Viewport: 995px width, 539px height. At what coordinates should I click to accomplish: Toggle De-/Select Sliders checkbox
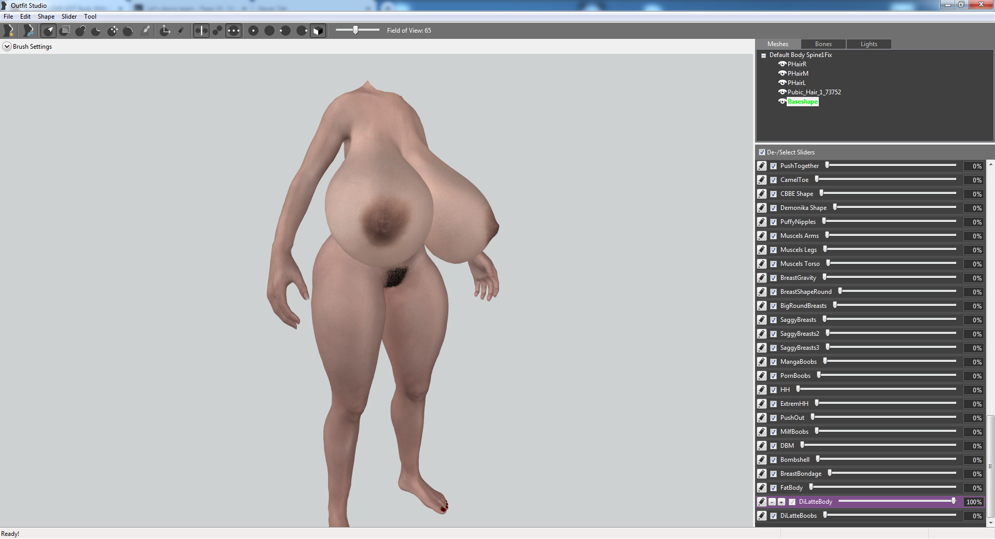762,152
